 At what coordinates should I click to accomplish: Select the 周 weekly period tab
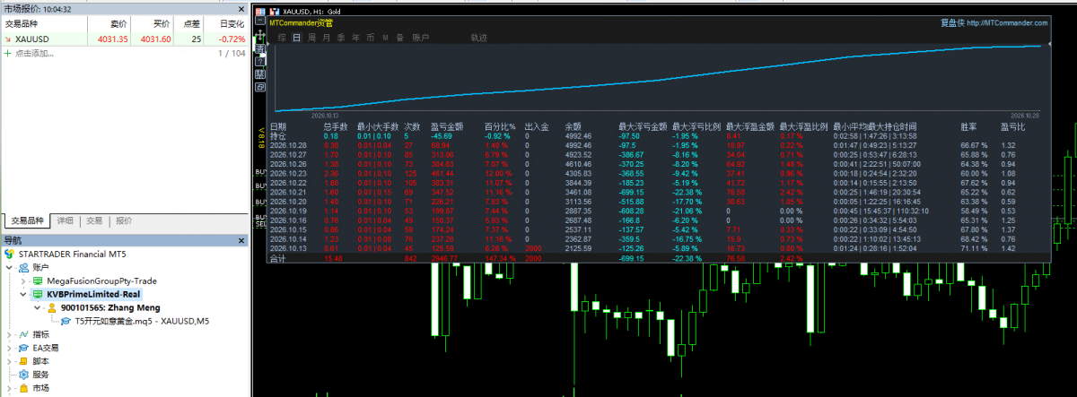(x=311, y=38)
